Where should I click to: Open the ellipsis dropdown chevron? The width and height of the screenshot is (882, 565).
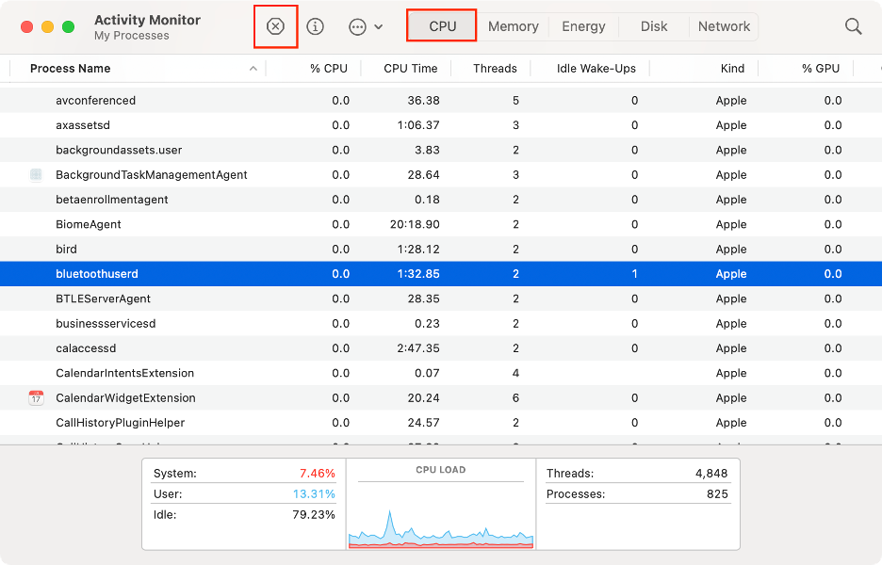377,26
